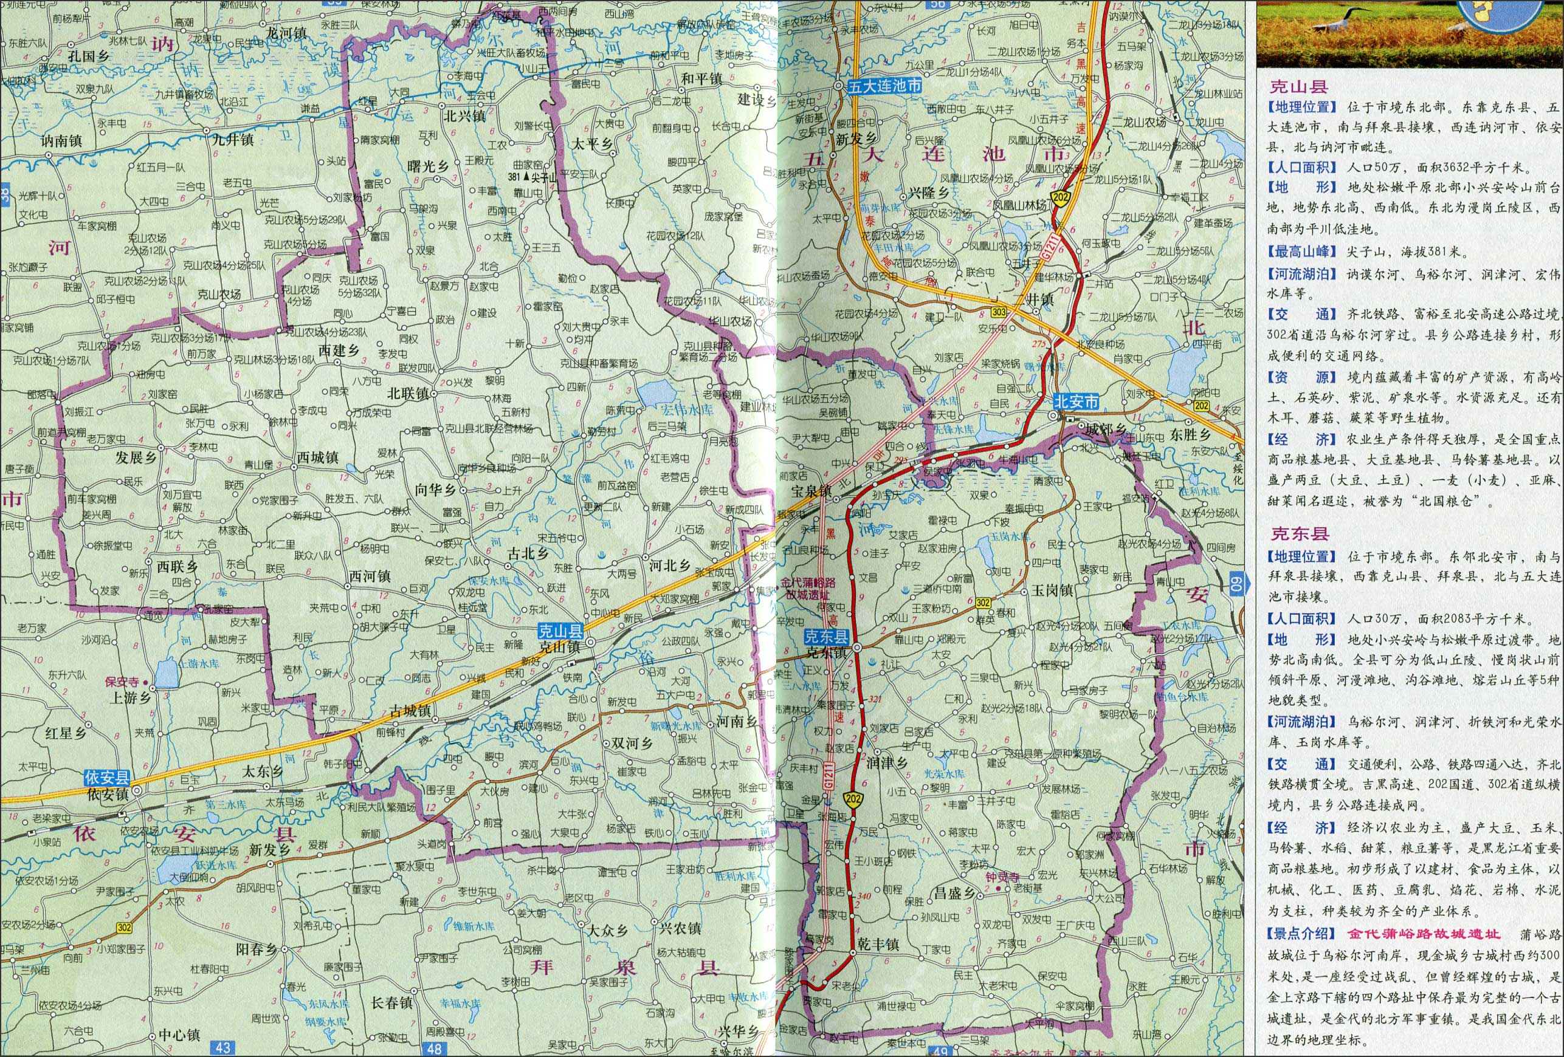
Task: Click the 河南乡 township label
Action: [x=735, y=722]
